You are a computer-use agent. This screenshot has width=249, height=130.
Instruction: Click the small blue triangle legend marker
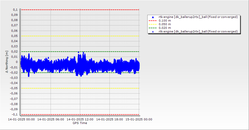(x=153, y=32)
